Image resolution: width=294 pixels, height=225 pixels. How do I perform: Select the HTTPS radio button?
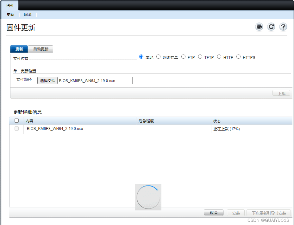tap(239, 57)
